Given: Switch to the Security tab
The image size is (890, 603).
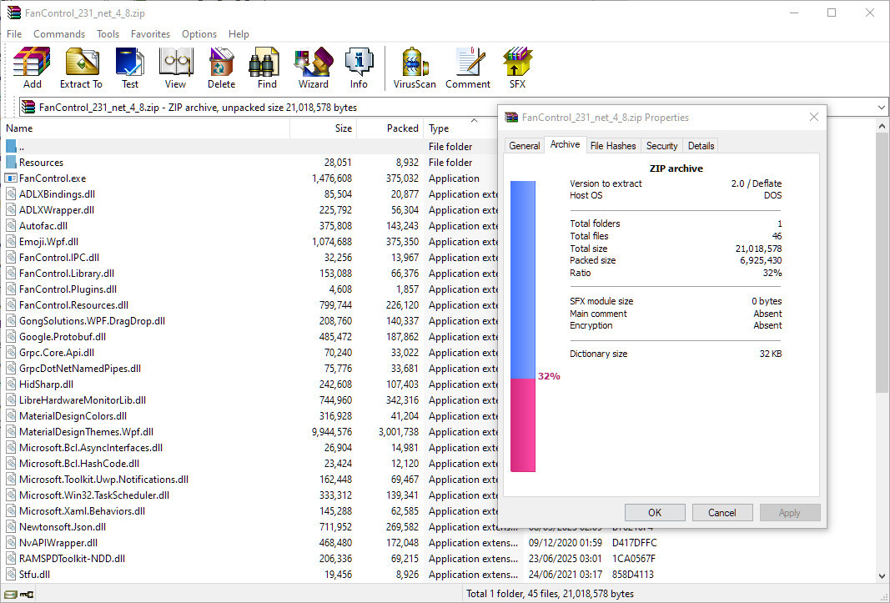Looking at the screenshot, I should (x=661, y=146).
